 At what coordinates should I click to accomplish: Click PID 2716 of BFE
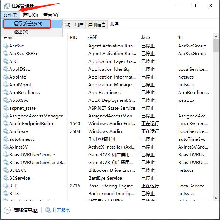75,186
